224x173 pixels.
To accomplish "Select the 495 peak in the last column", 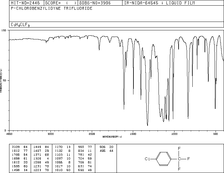I will click(x=102, y=151).
